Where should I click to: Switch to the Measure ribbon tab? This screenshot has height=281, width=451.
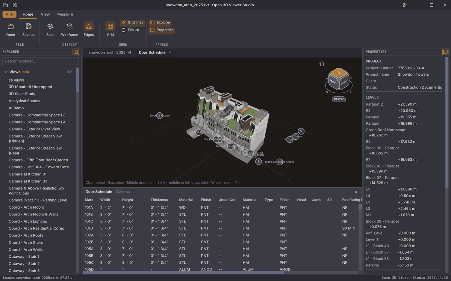(x=65, y=14)
